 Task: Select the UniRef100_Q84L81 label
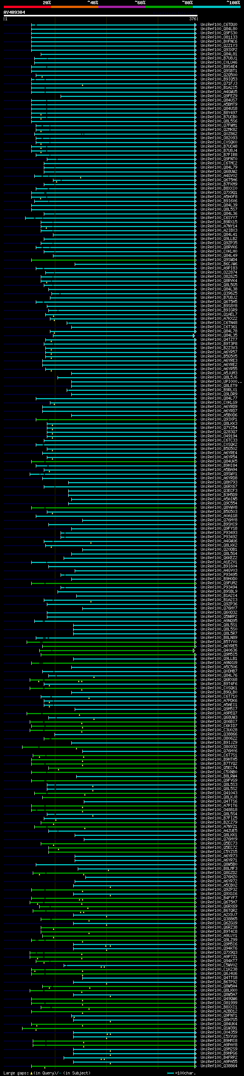tap(218, 54)
